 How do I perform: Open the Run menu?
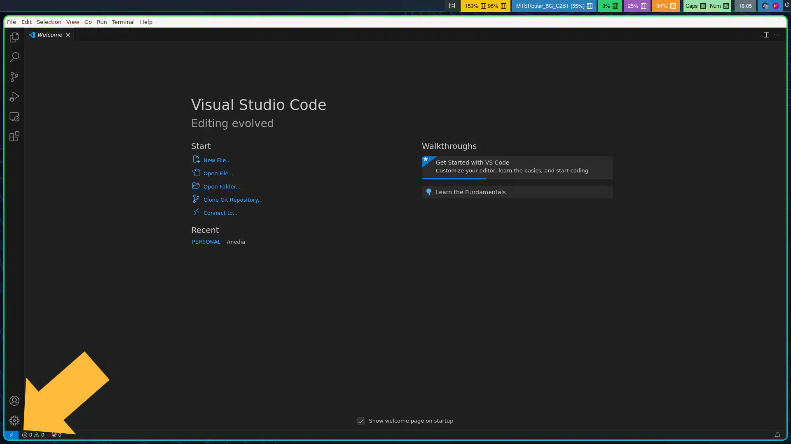(x=102, y=22)
